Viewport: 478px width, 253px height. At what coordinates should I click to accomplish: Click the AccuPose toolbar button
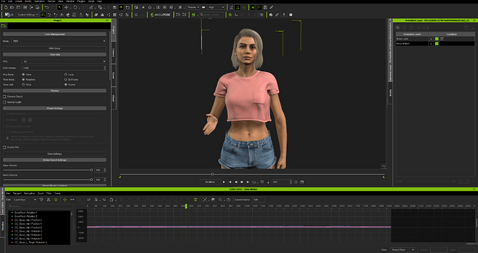(x=161, y=15)
